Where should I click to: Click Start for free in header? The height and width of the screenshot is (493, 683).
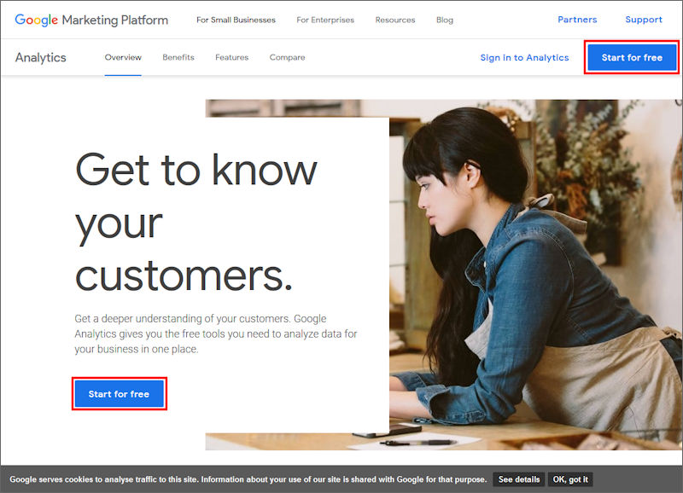click(632, 57)
